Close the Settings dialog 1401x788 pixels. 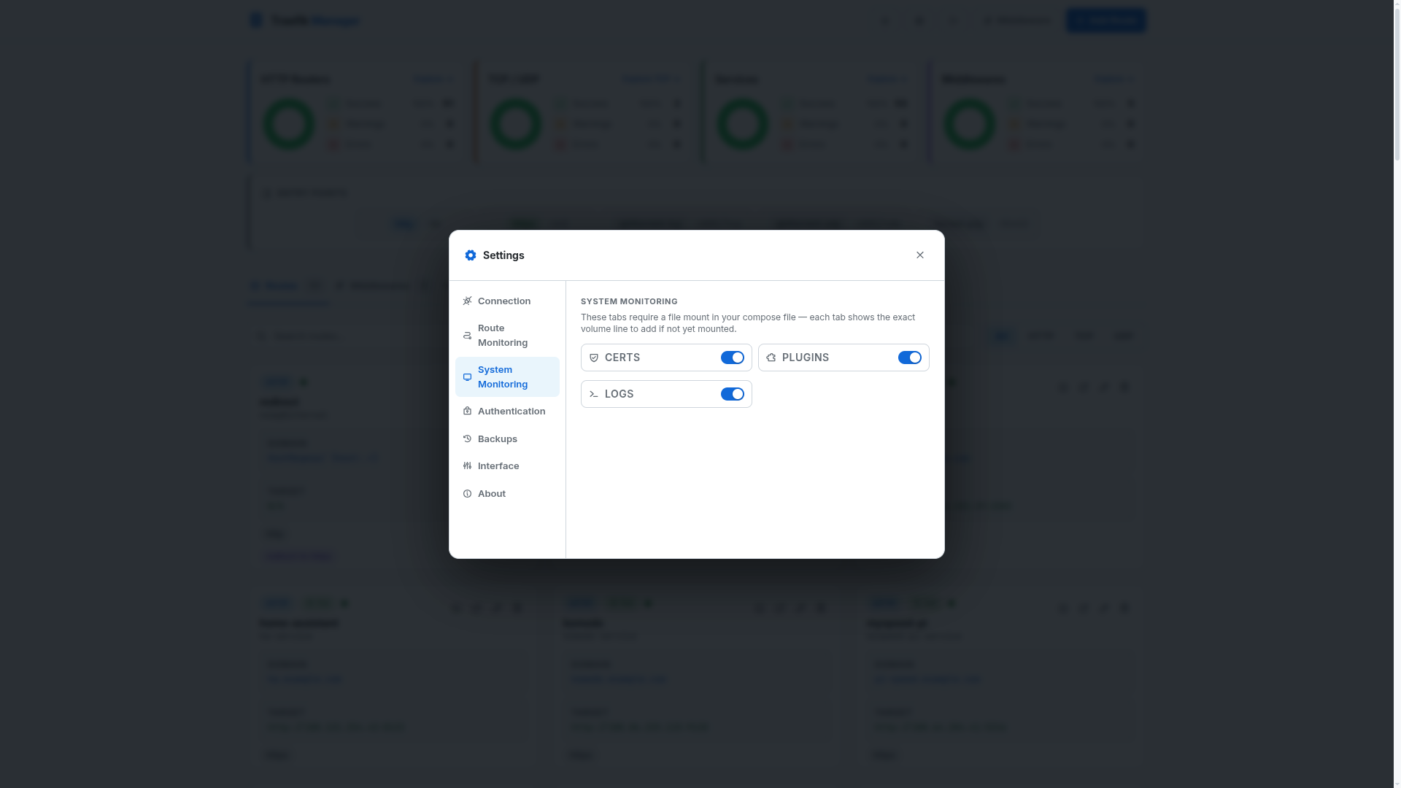point(920,255)
